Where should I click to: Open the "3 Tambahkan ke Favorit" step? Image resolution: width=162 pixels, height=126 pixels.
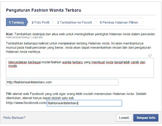point(74,22)
